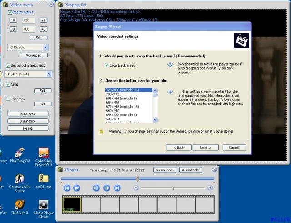Image resolution: width=291 pixels, height=223 pixels.
Task: Click the height field showing 480
Action: pyautogui.click(x=28, y=29)
